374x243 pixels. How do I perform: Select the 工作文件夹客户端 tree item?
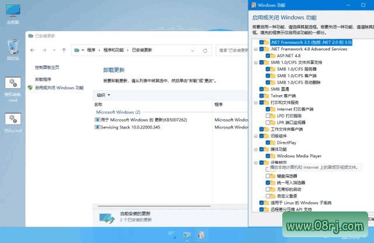pos(286,129)
